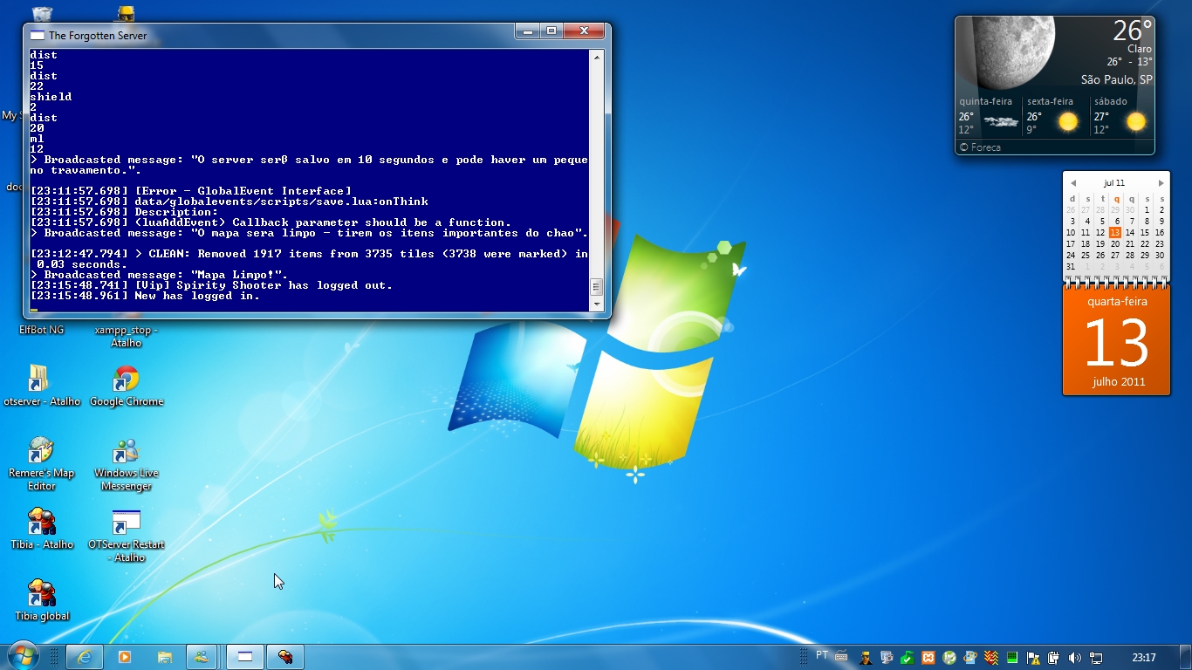This screenshot has width=1192, height=670.
Task: Click the "ml" line in console output
Action: 37,139
